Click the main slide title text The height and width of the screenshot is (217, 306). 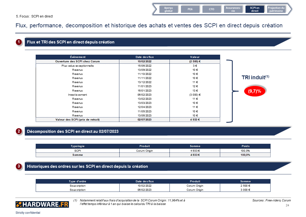[x=149, y=25]
